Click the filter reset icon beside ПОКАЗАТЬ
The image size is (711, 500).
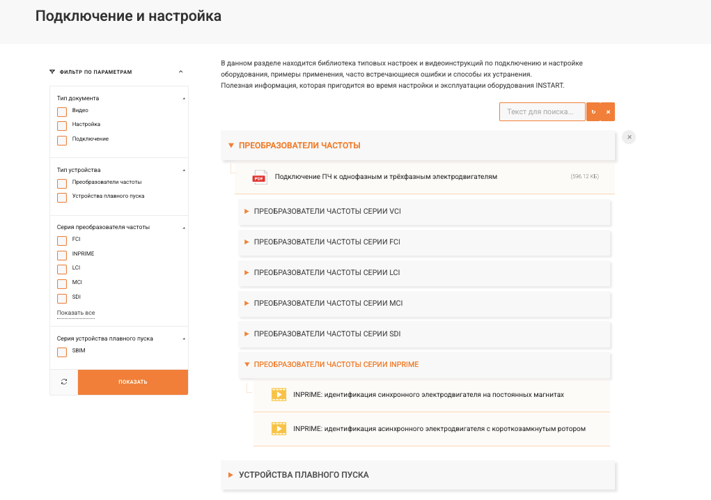click(64, 382)
